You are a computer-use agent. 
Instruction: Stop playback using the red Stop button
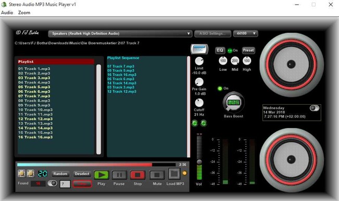point(138,175)
